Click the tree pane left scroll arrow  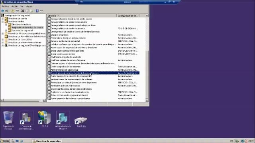point(2,100)
